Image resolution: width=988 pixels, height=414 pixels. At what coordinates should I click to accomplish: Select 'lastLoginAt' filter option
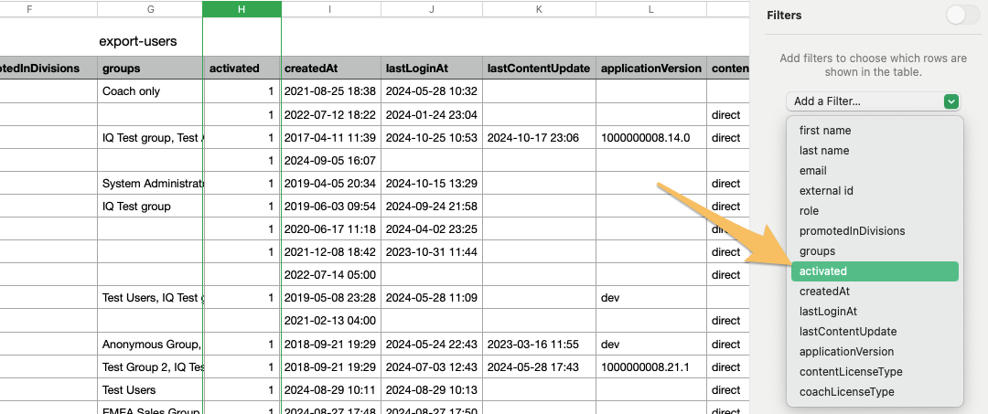[829, 312]
